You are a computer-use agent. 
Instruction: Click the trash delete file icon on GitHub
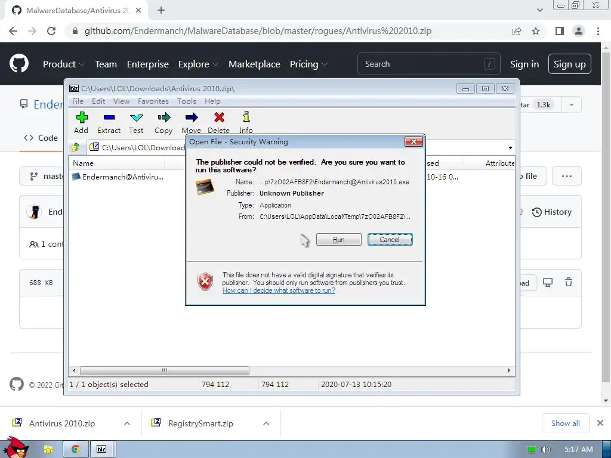point(569,282)
